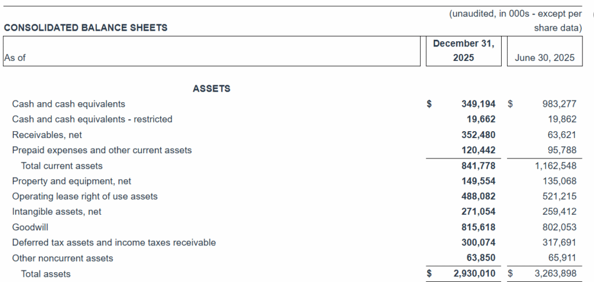Select the Other noncurrent assets label

tap(63, 258)
